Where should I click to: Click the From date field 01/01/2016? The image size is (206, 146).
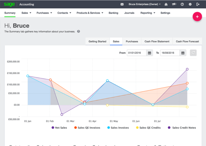137,53
